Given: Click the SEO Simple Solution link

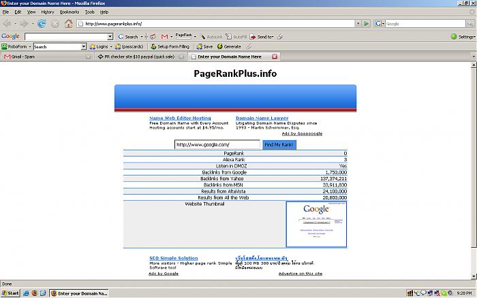Looking at the screenshot, I should point(173,258).
